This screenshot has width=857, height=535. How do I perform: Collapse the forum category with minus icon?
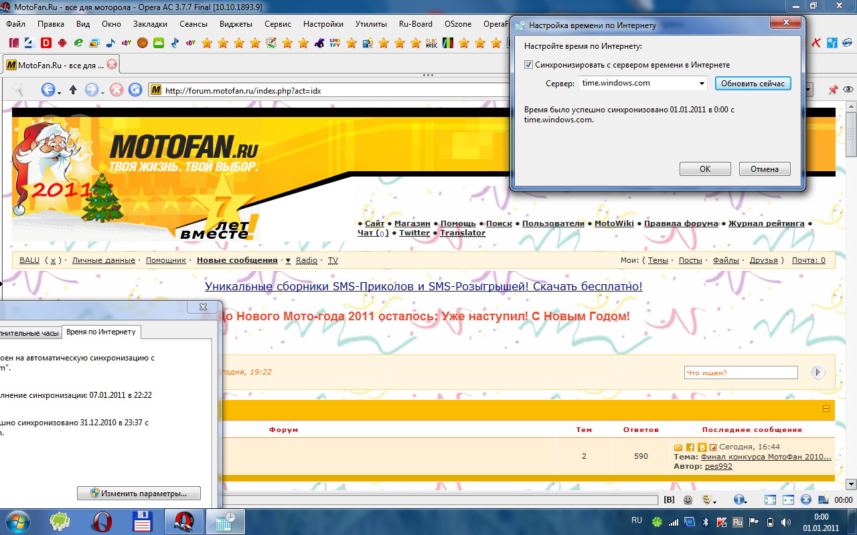tap(826, 408)
